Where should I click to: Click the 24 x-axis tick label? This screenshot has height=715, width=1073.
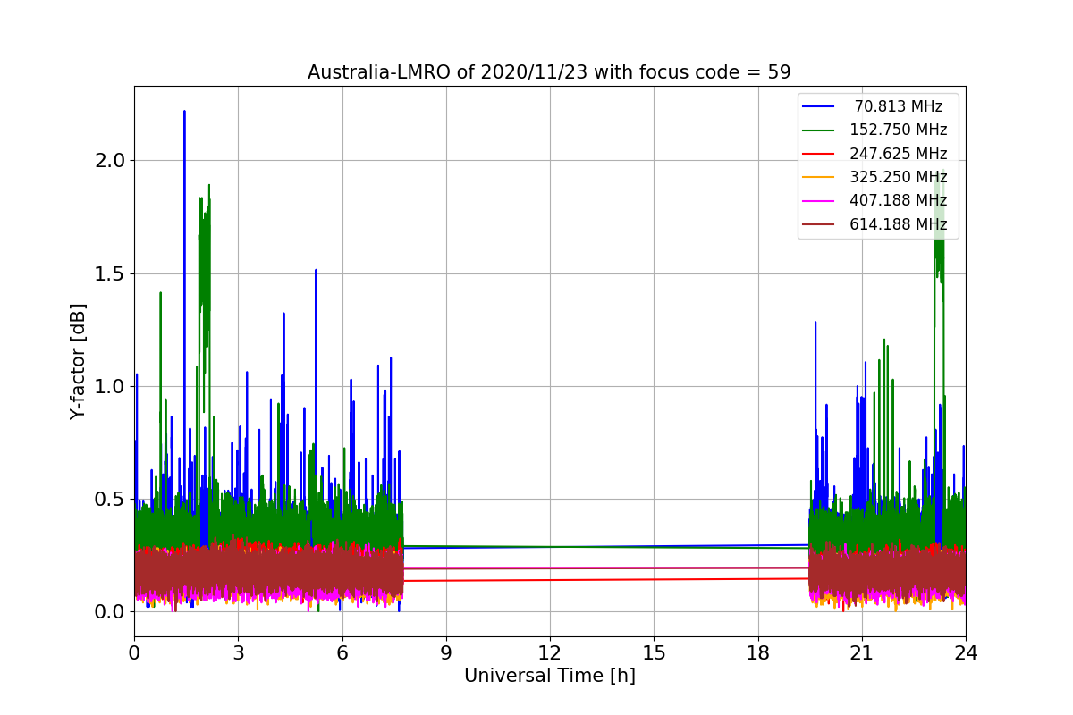click(x=965, y=652)
